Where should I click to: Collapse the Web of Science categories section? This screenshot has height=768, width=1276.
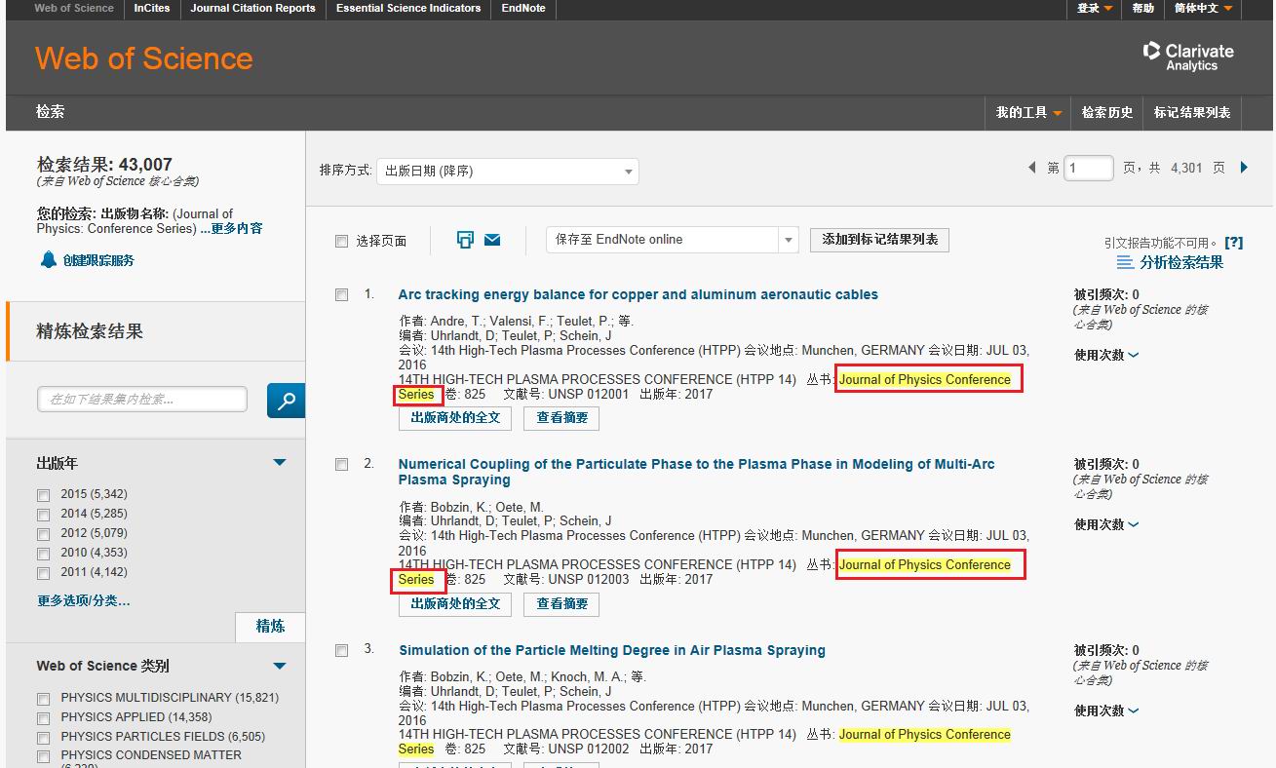[x=280, y=667]
